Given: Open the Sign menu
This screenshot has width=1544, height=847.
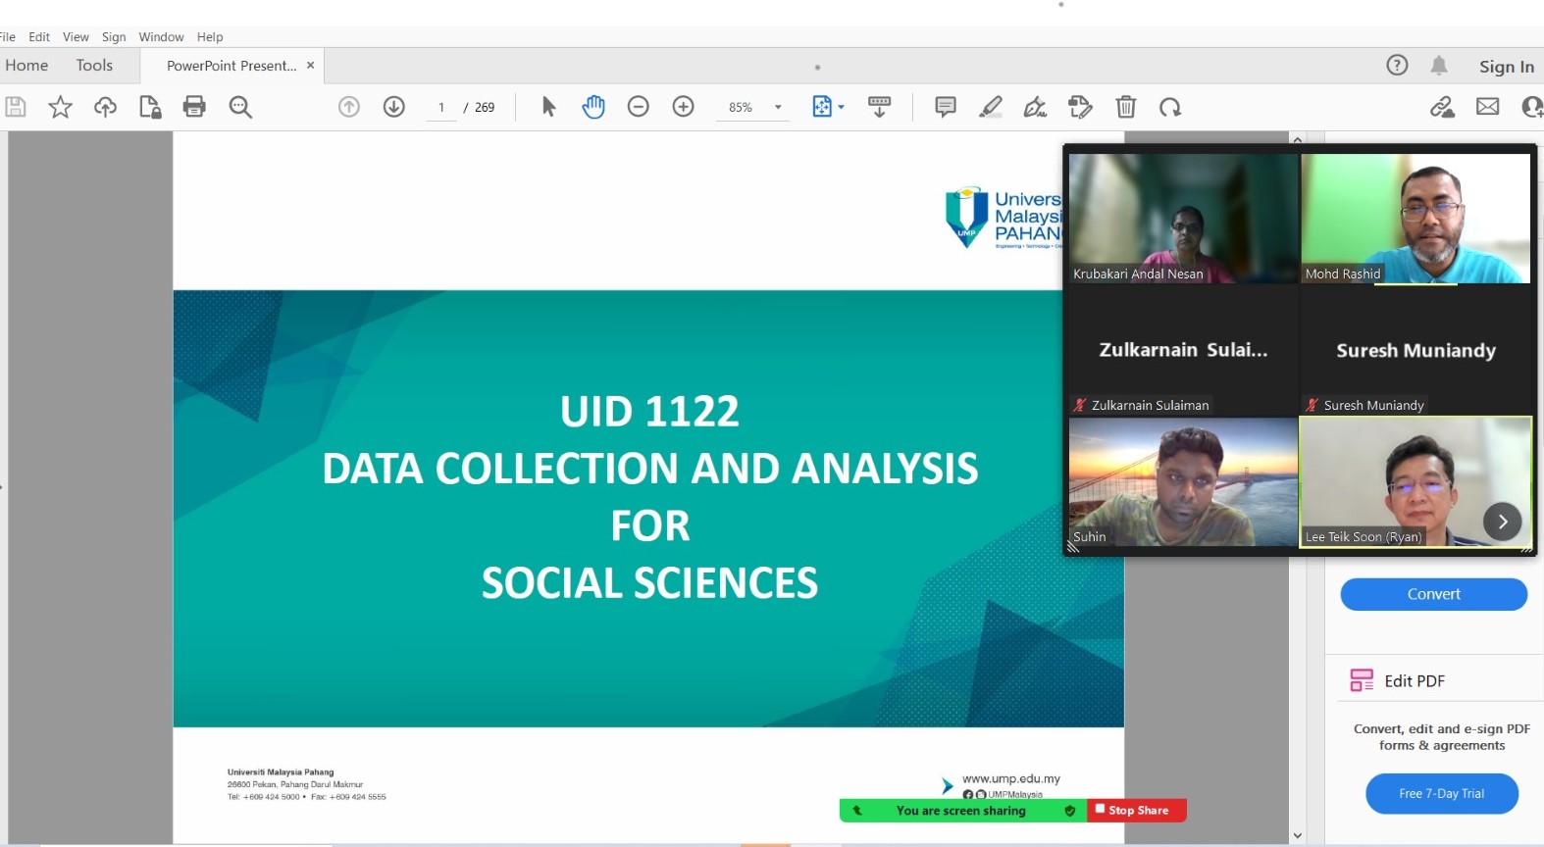Looking at the screenshot, I should [114, 37].
